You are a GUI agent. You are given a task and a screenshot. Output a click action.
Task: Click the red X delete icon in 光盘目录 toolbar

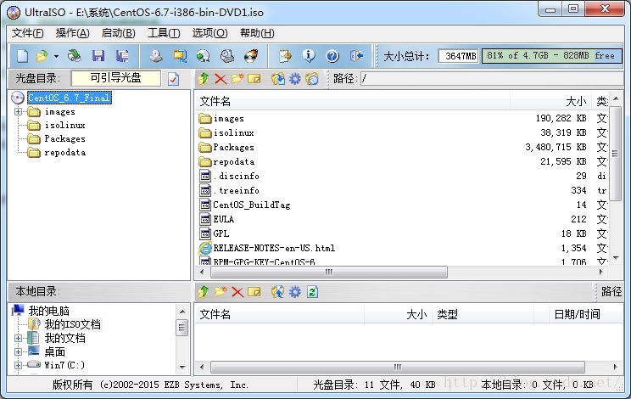click(221, 78)
